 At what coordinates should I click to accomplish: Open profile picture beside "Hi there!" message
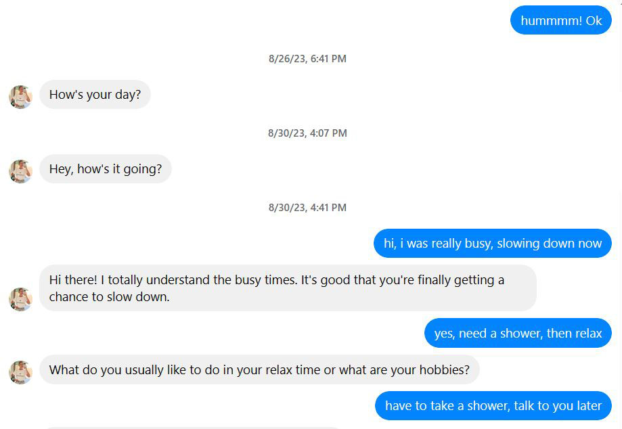tap(20, 298)
